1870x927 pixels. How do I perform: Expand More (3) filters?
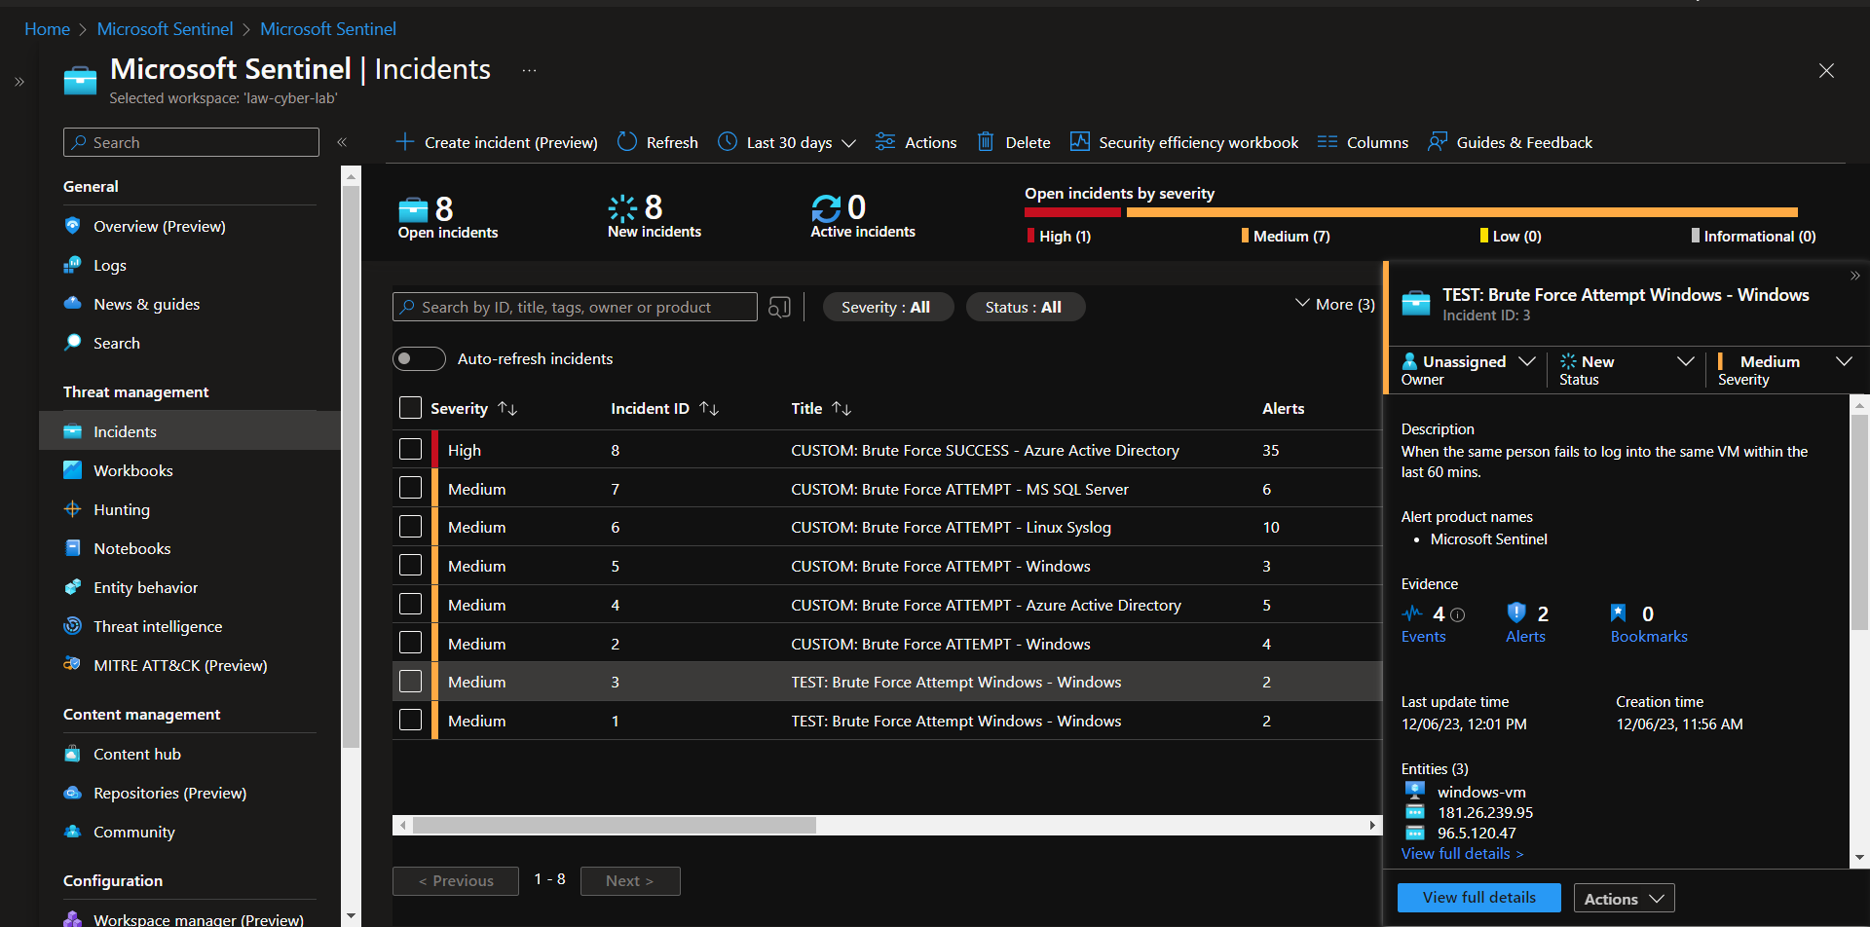coord(1334,304)
